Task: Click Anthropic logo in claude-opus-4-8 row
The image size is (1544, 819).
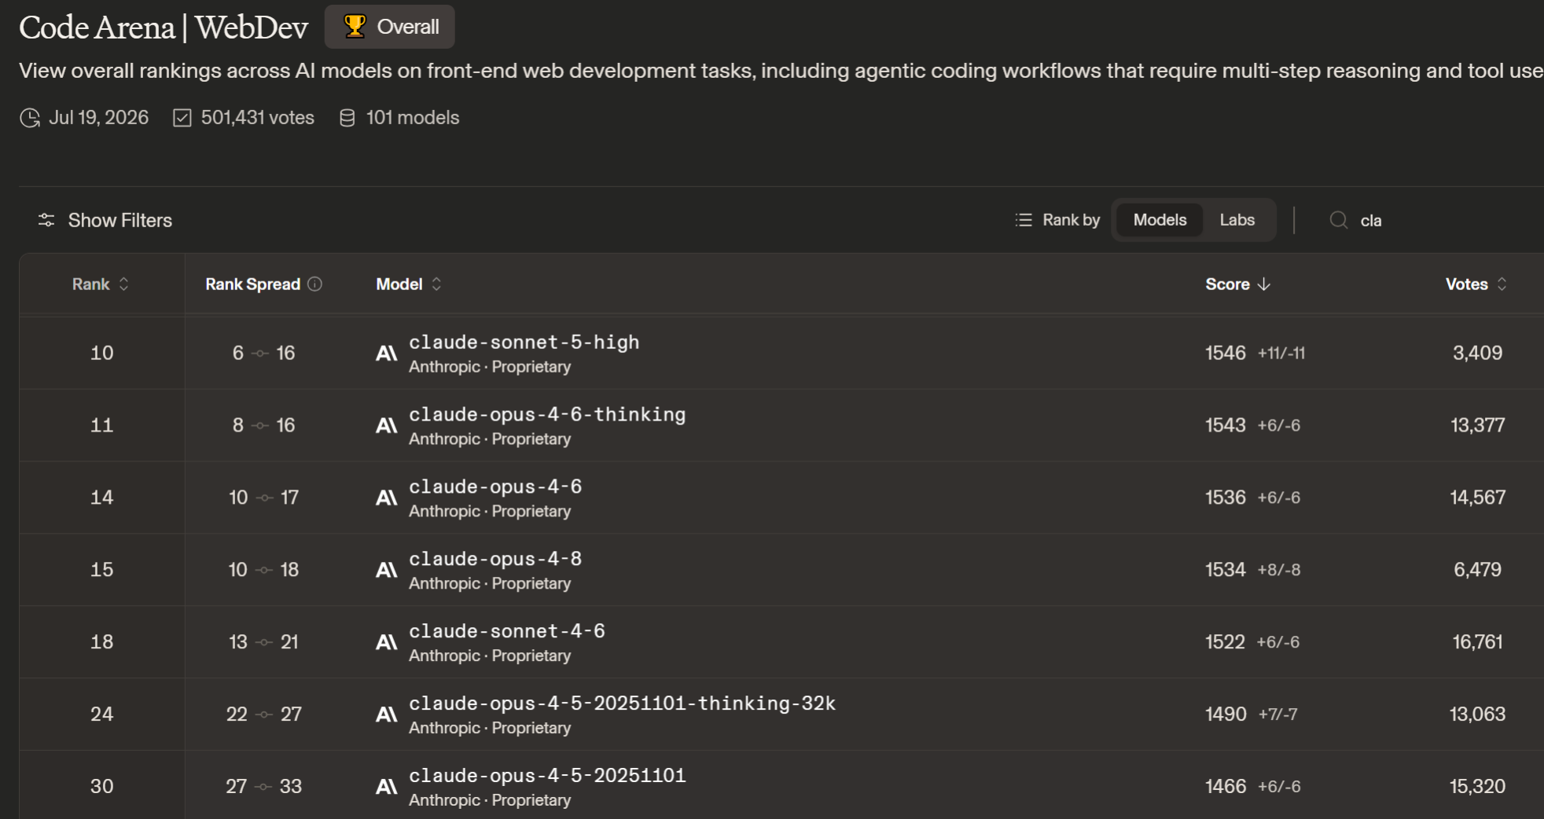Action: click(387, 570)
